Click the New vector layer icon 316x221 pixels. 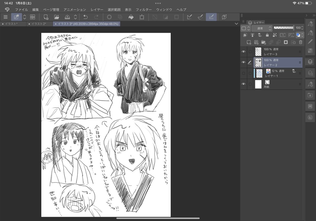[256, 42]
